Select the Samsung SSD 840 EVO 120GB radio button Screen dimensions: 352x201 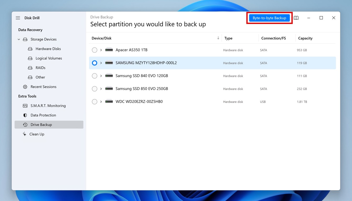tap(95, 76)
